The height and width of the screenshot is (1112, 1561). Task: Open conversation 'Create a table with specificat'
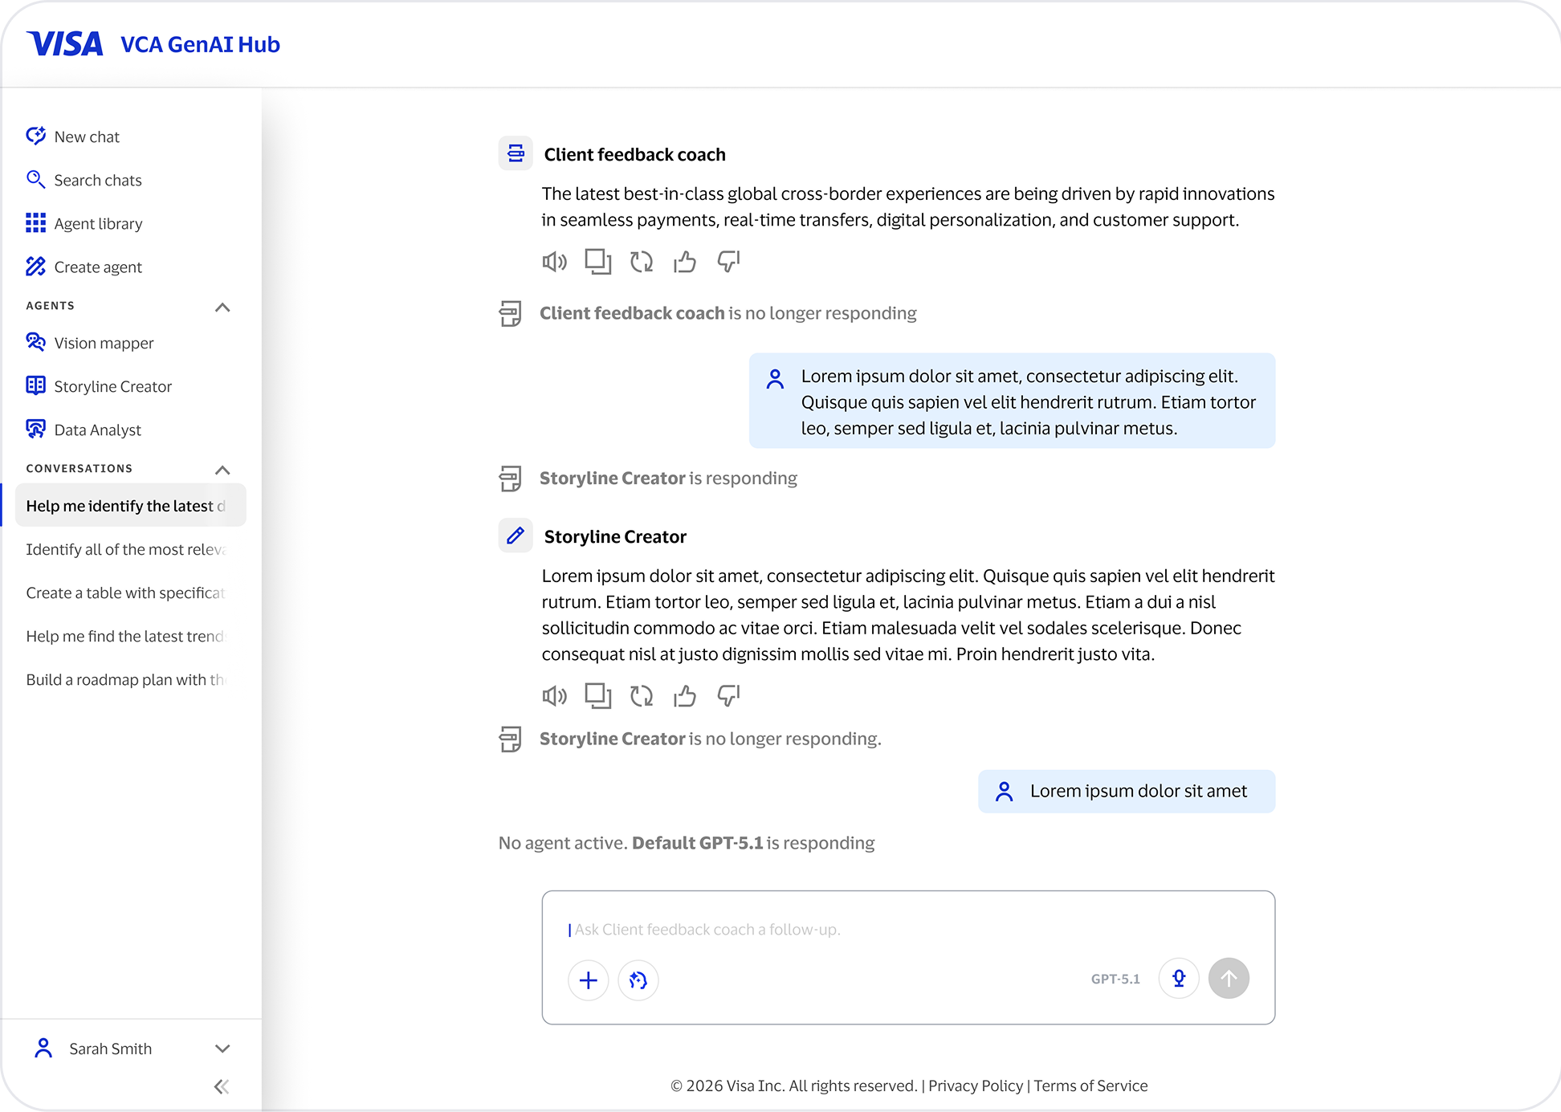[x=126, y=593]
